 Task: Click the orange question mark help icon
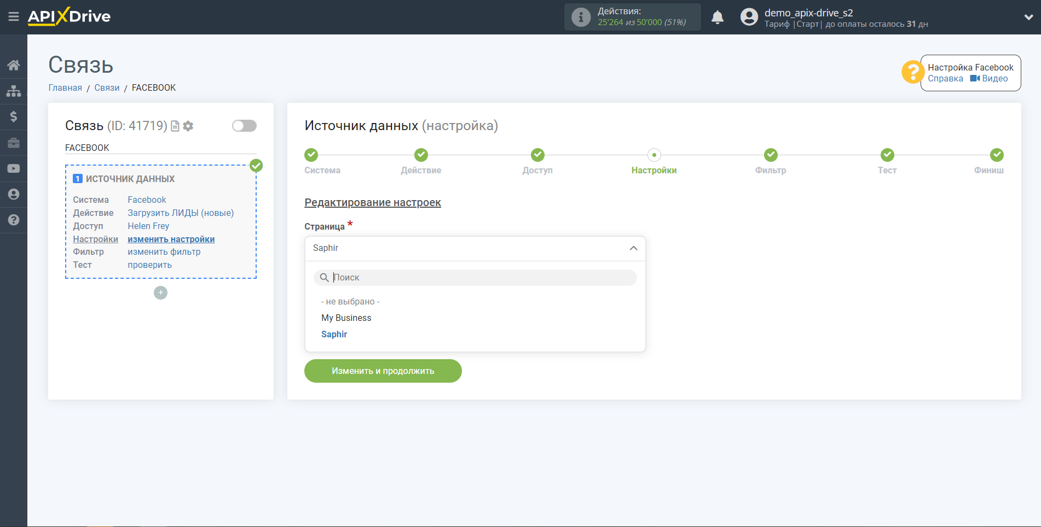912,72
